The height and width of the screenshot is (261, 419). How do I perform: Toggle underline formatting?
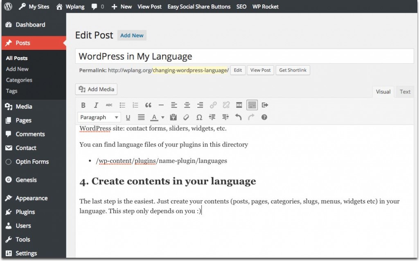click(128, 117)
